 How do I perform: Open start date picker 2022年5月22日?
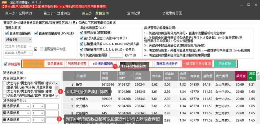pos(18,46)
